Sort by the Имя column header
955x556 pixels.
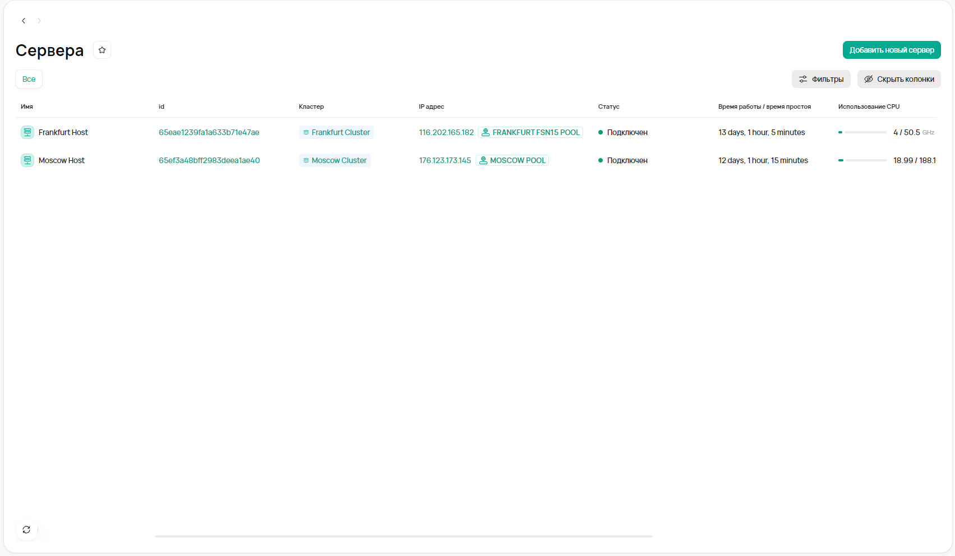(x=27, y=106)
